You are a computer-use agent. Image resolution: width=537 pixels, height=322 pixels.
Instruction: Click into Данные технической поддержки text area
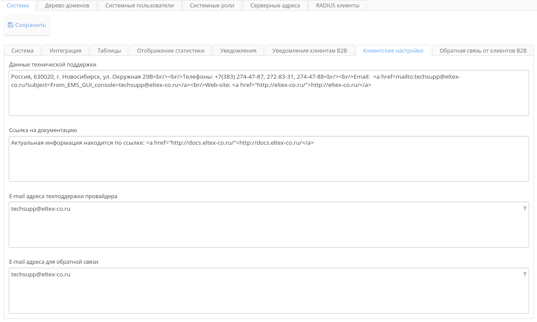(x=268, y=101)
